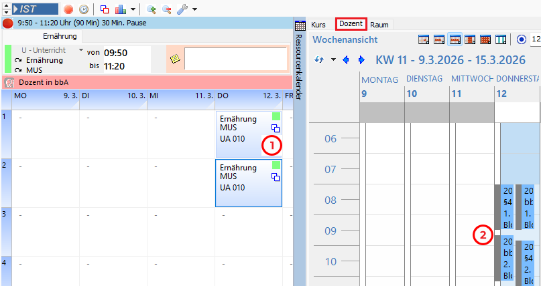Go to next week with right arrow
This screenshot has height=286, width=541.
(362, 60)
